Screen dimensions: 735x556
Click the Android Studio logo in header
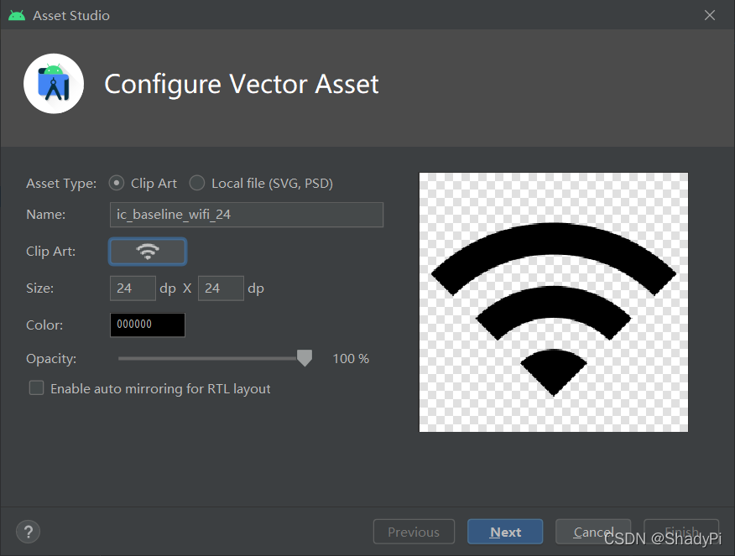(54, 84)
